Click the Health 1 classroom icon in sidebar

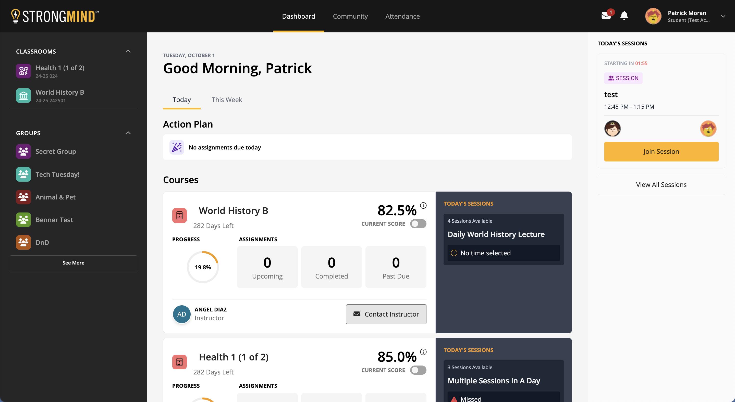tap(23, 71)
